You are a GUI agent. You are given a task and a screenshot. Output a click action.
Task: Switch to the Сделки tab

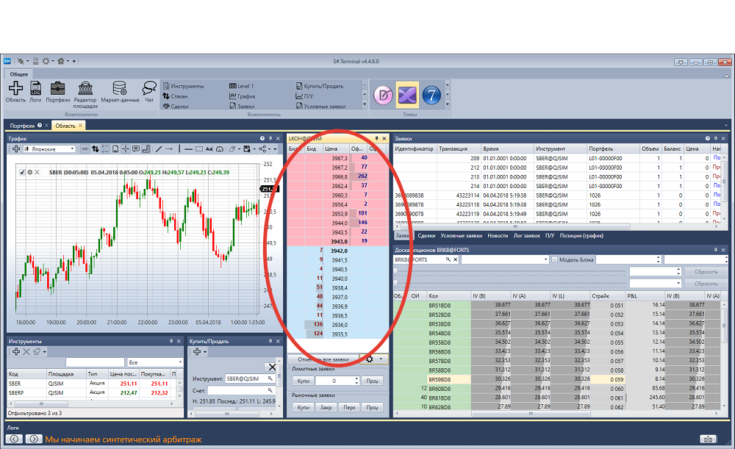tap(426, 236)
